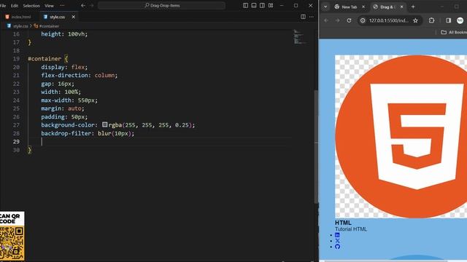Toggle the browser side panel icon
The width and height of the screenshot is (467, 262).
(x=448, y=20)
